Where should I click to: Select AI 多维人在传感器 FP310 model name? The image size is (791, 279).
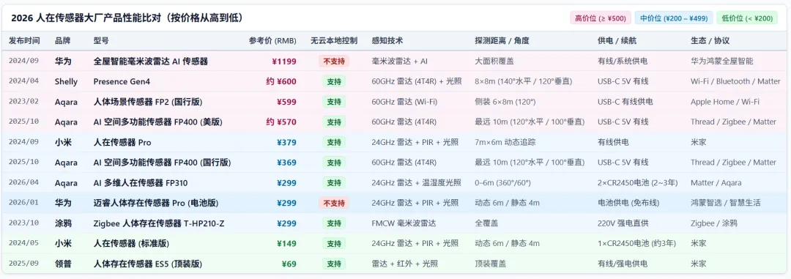[x=140, y=182]
